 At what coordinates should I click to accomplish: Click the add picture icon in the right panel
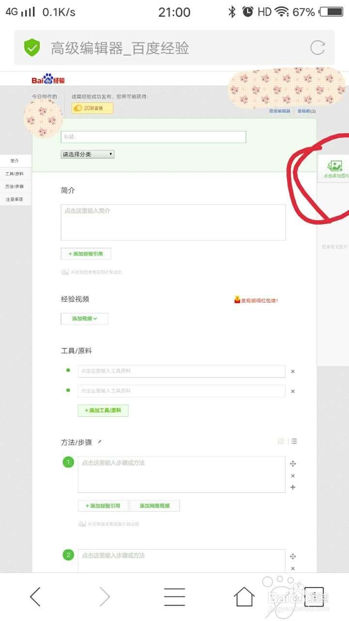334,166
